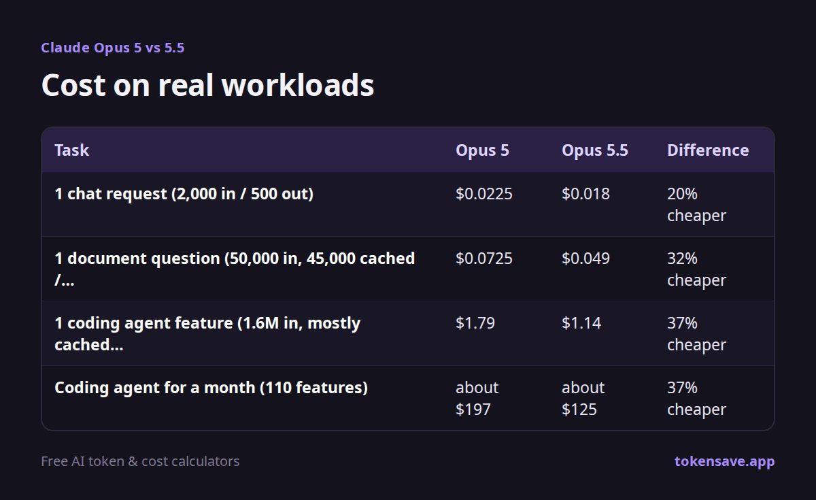Click the "about $197" cell
This screenshot has width=816, height=500.
pos(477,399)
